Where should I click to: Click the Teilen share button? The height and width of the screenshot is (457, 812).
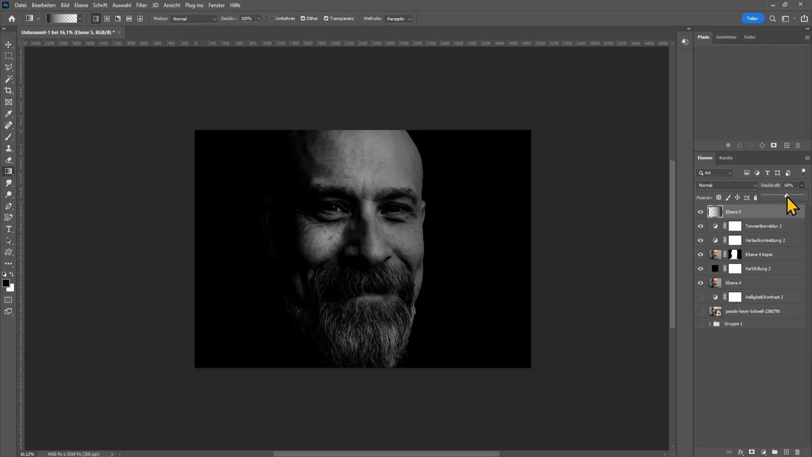[753, 19]
